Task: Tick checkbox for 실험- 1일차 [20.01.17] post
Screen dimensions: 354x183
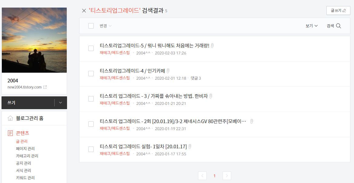Action: pyautogui.click(x=91, y=149)
